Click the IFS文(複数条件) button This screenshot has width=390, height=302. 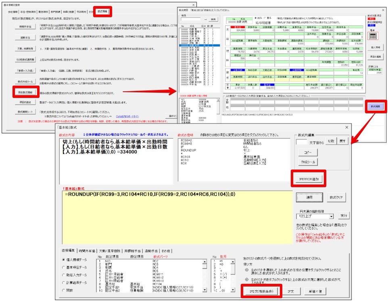click(x=259, y=290)
